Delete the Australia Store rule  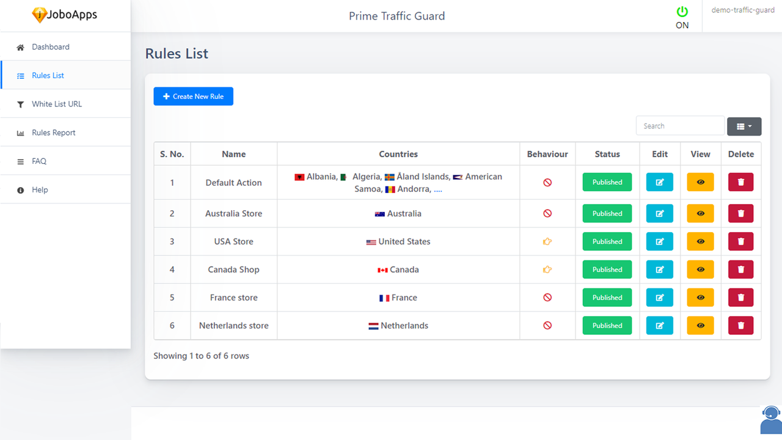point(740,213)
